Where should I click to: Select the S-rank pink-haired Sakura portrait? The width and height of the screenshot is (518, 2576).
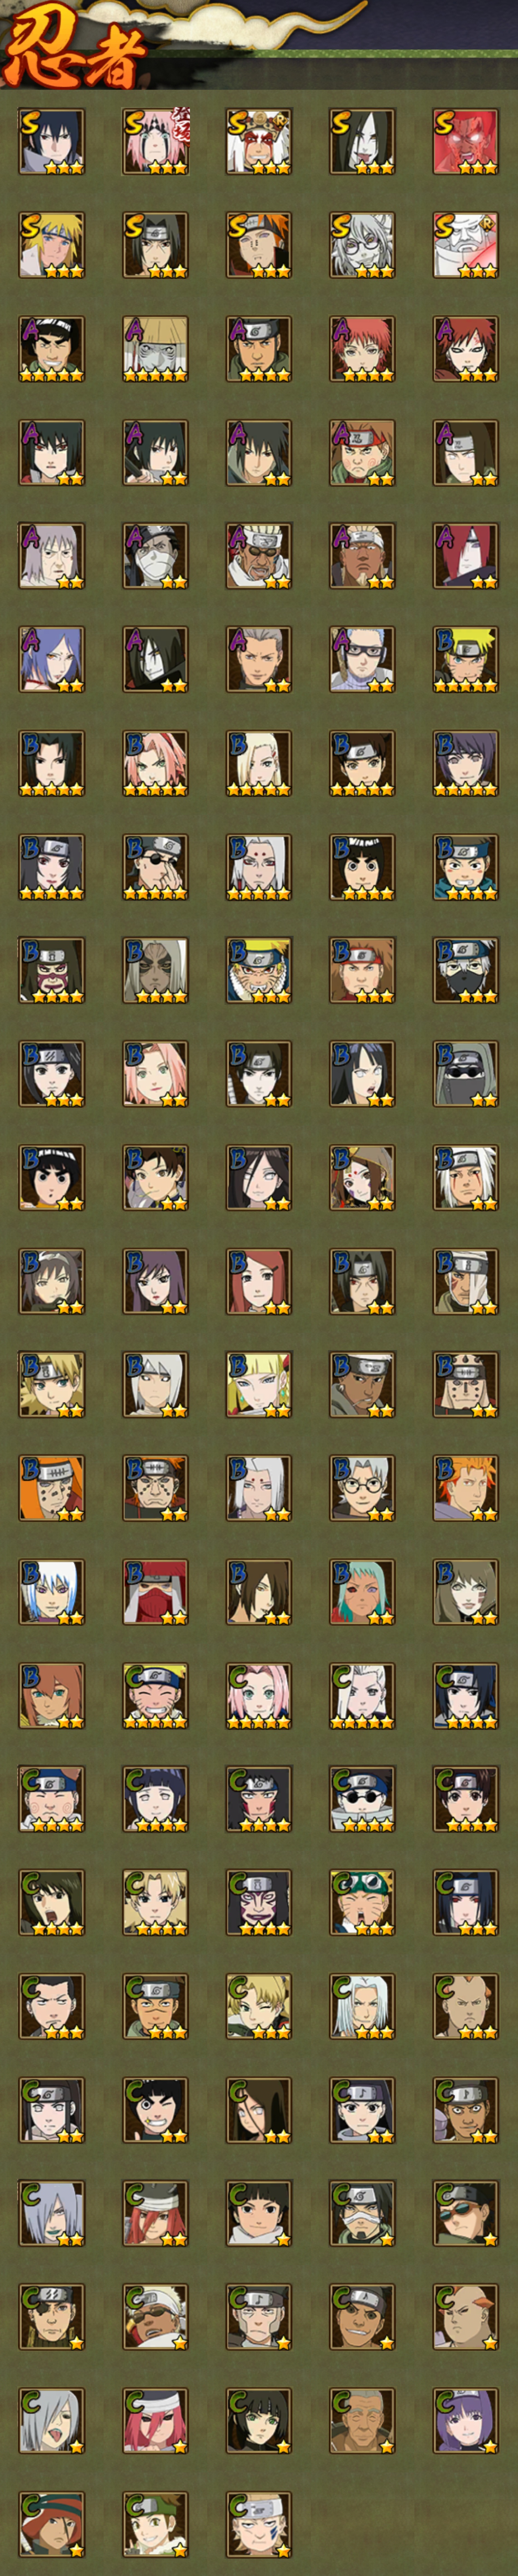coord(155,142)
